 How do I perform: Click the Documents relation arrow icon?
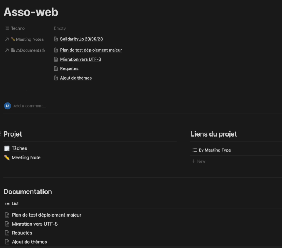[7, 50]
